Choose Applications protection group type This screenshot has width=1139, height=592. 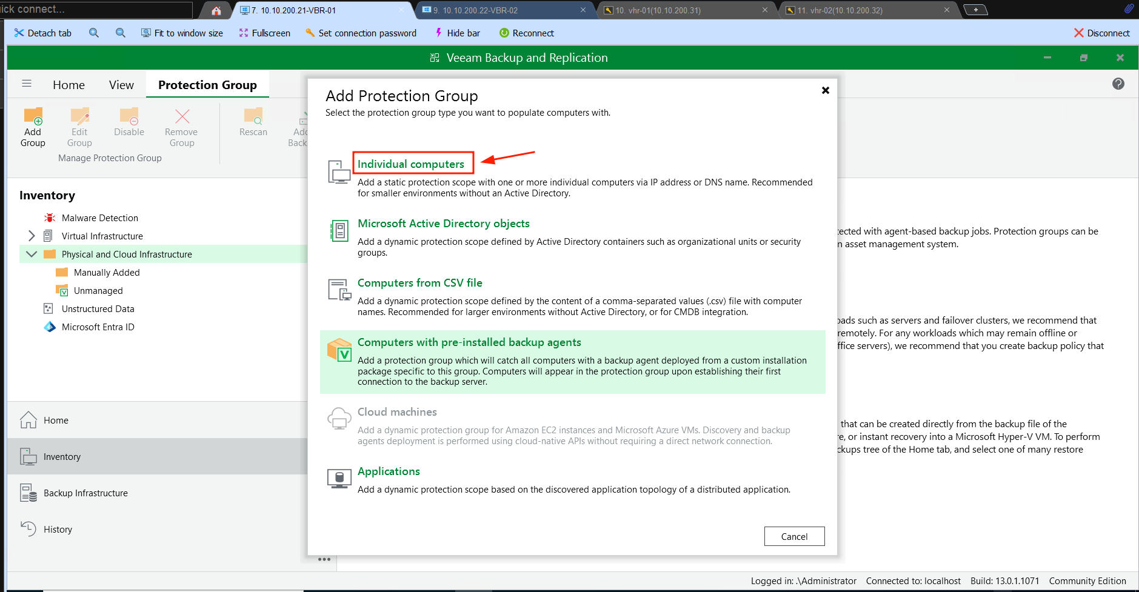[x=389, y=471]
